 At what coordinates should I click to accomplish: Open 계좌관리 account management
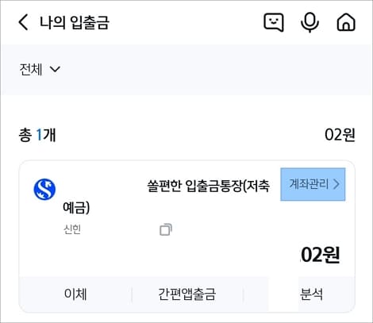pos(313,184)
